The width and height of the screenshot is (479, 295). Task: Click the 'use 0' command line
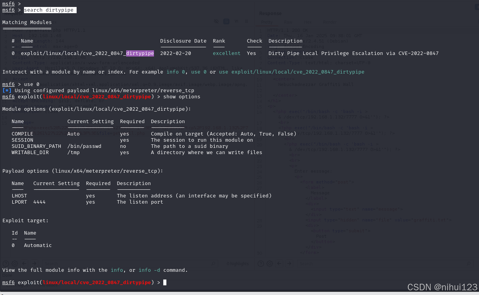coord(32,84)
